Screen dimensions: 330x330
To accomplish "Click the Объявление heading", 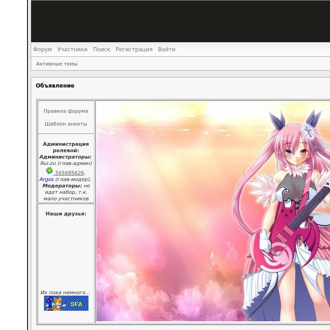I will click(55, 86).
